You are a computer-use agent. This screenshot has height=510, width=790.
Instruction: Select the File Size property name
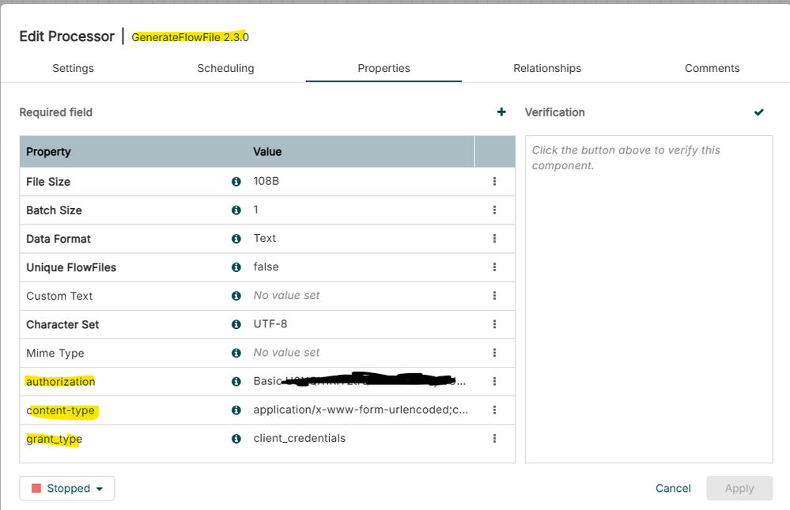point(48,182)
